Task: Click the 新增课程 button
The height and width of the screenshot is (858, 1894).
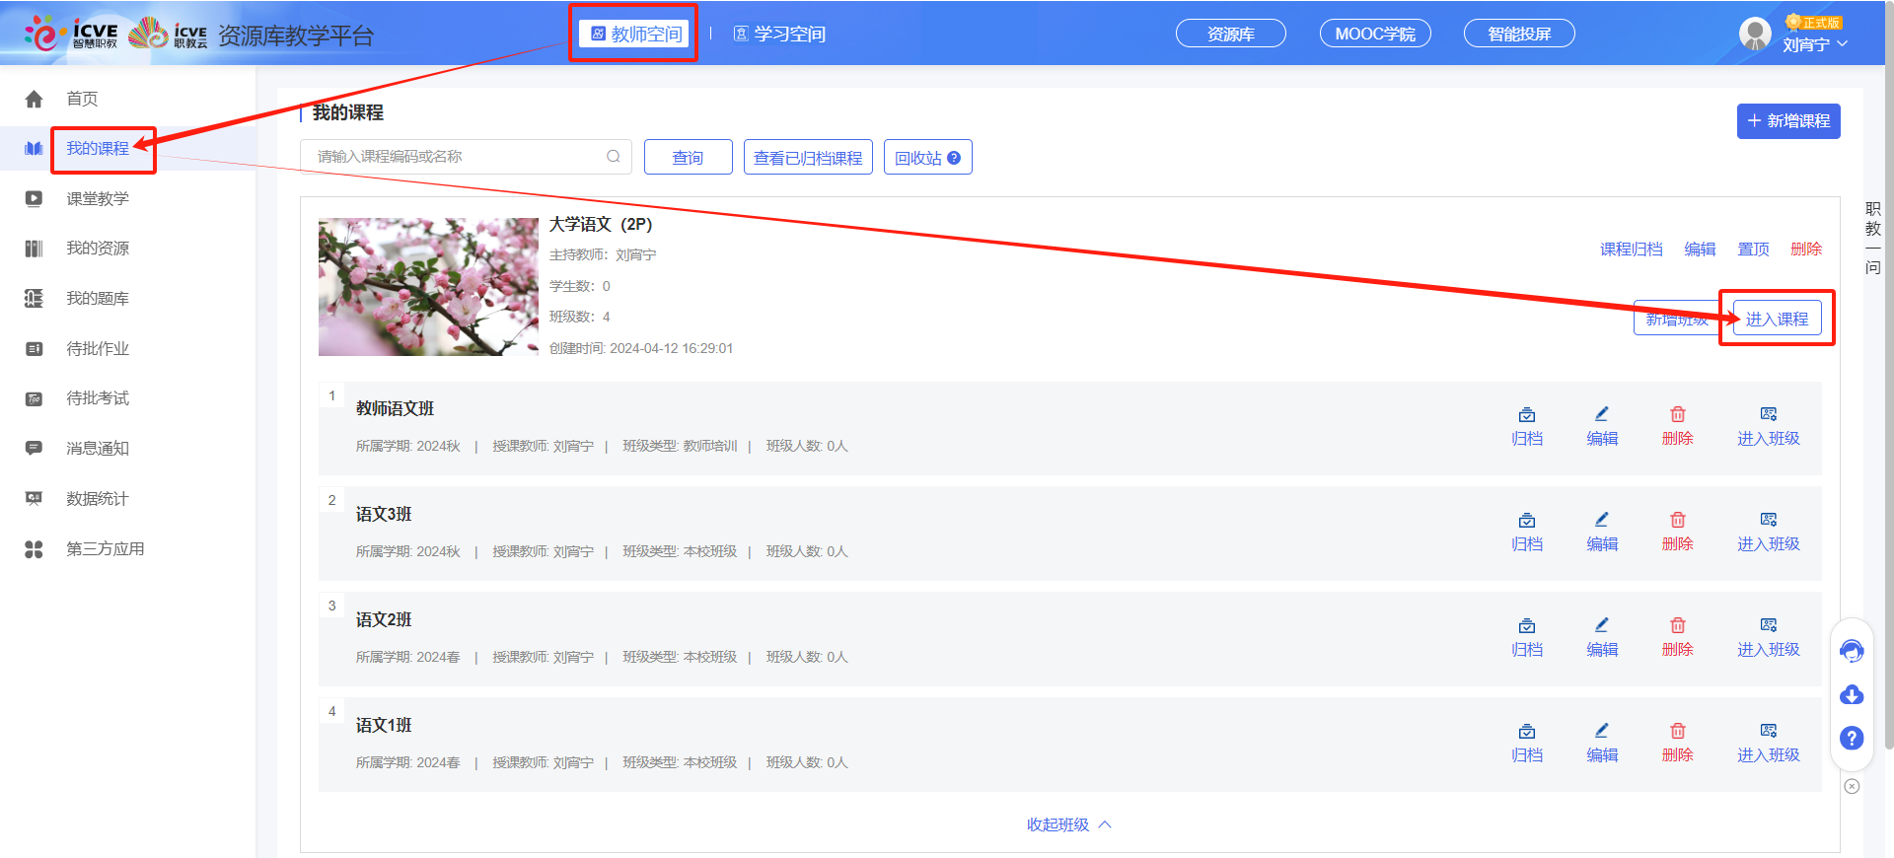Action: pos(1787,121)
